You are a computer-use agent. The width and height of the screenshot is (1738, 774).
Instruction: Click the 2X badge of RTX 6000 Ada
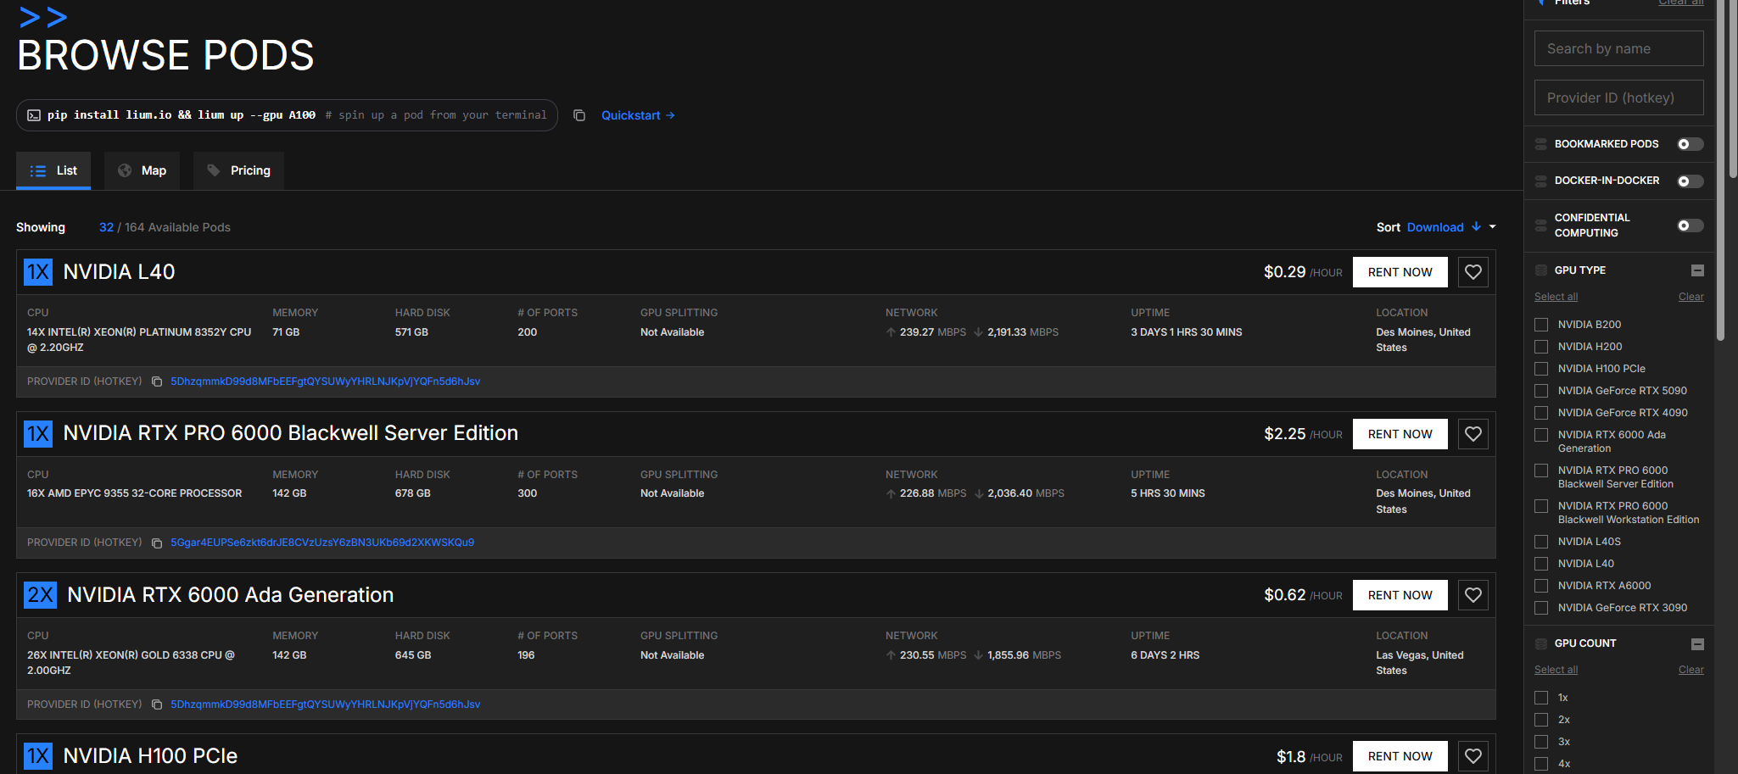point(40,595)
